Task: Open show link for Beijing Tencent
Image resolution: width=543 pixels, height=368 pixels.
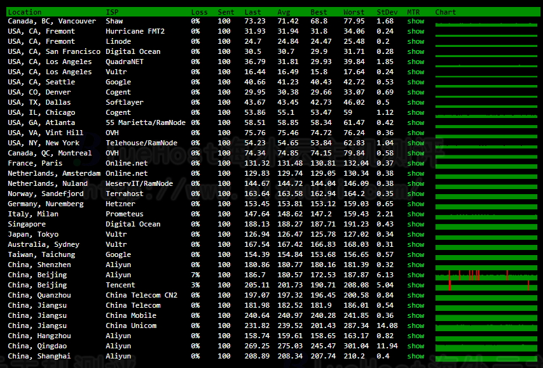Action: (416, 285)
